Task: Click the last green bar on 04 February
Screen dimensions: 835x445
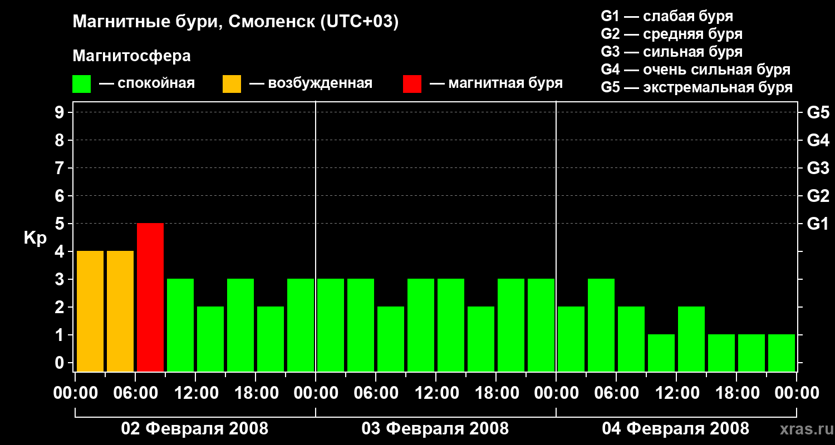Action: point(782,353)
